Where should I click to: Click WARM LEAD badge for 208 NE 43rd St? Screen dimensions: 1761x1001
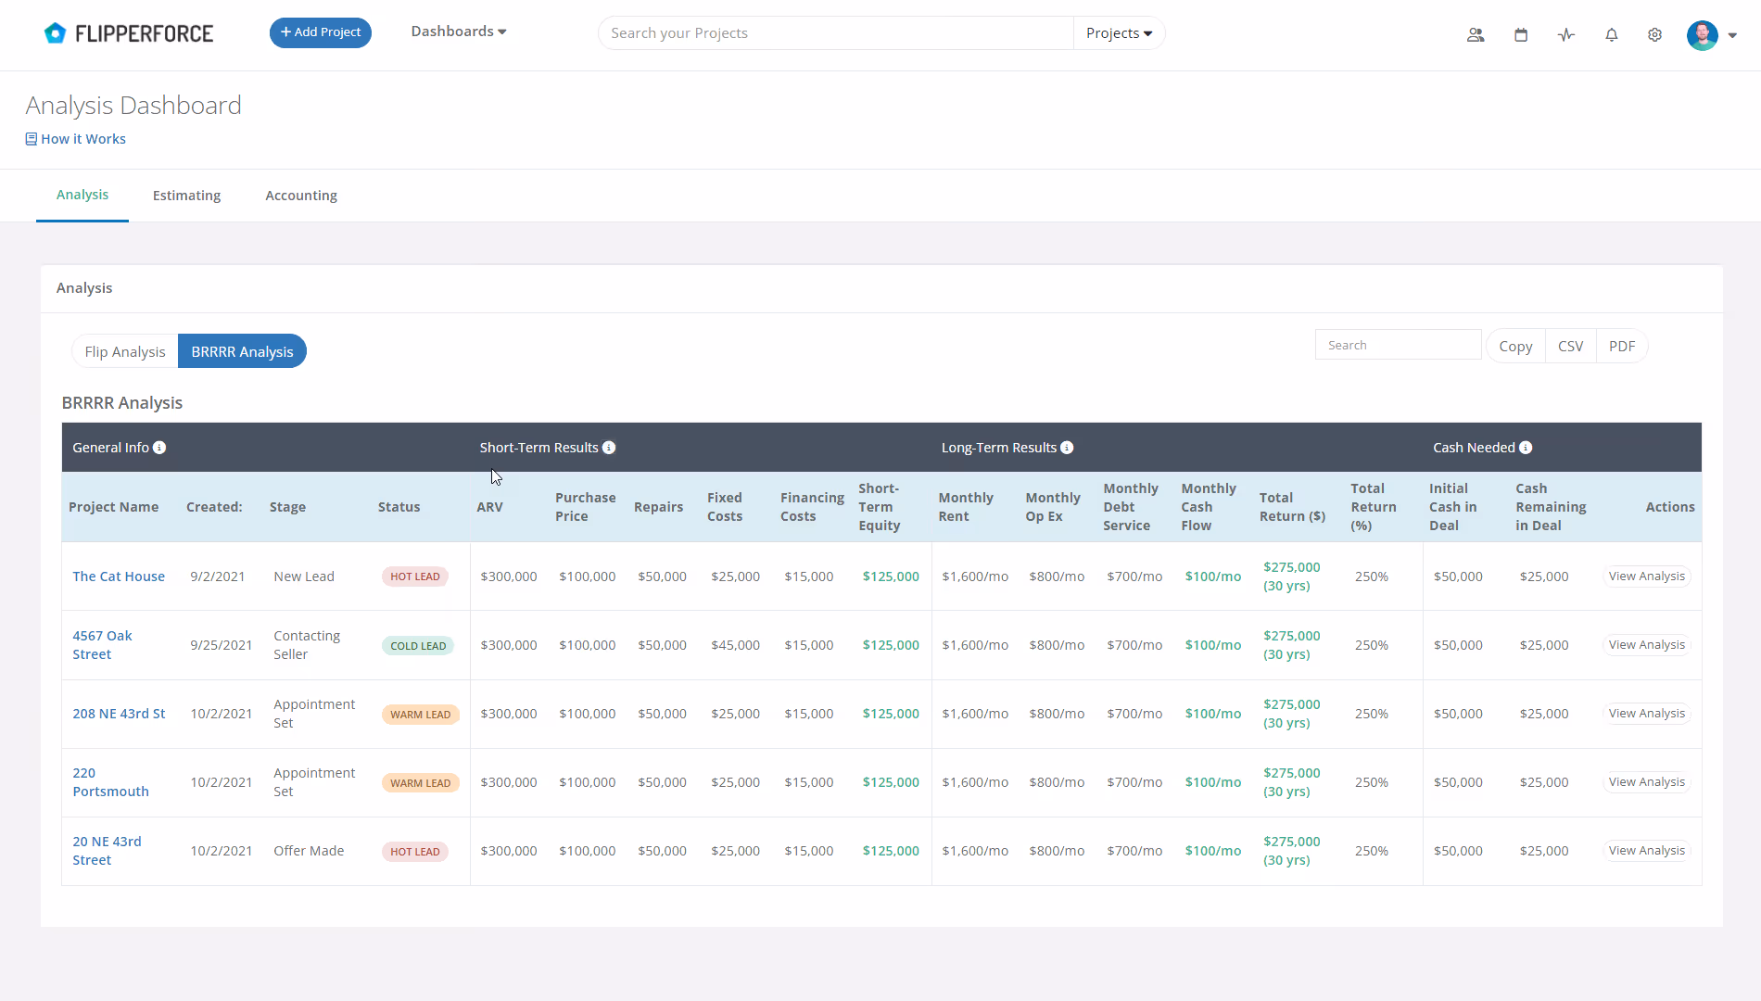pyautogui.click(x=420, y=715)
